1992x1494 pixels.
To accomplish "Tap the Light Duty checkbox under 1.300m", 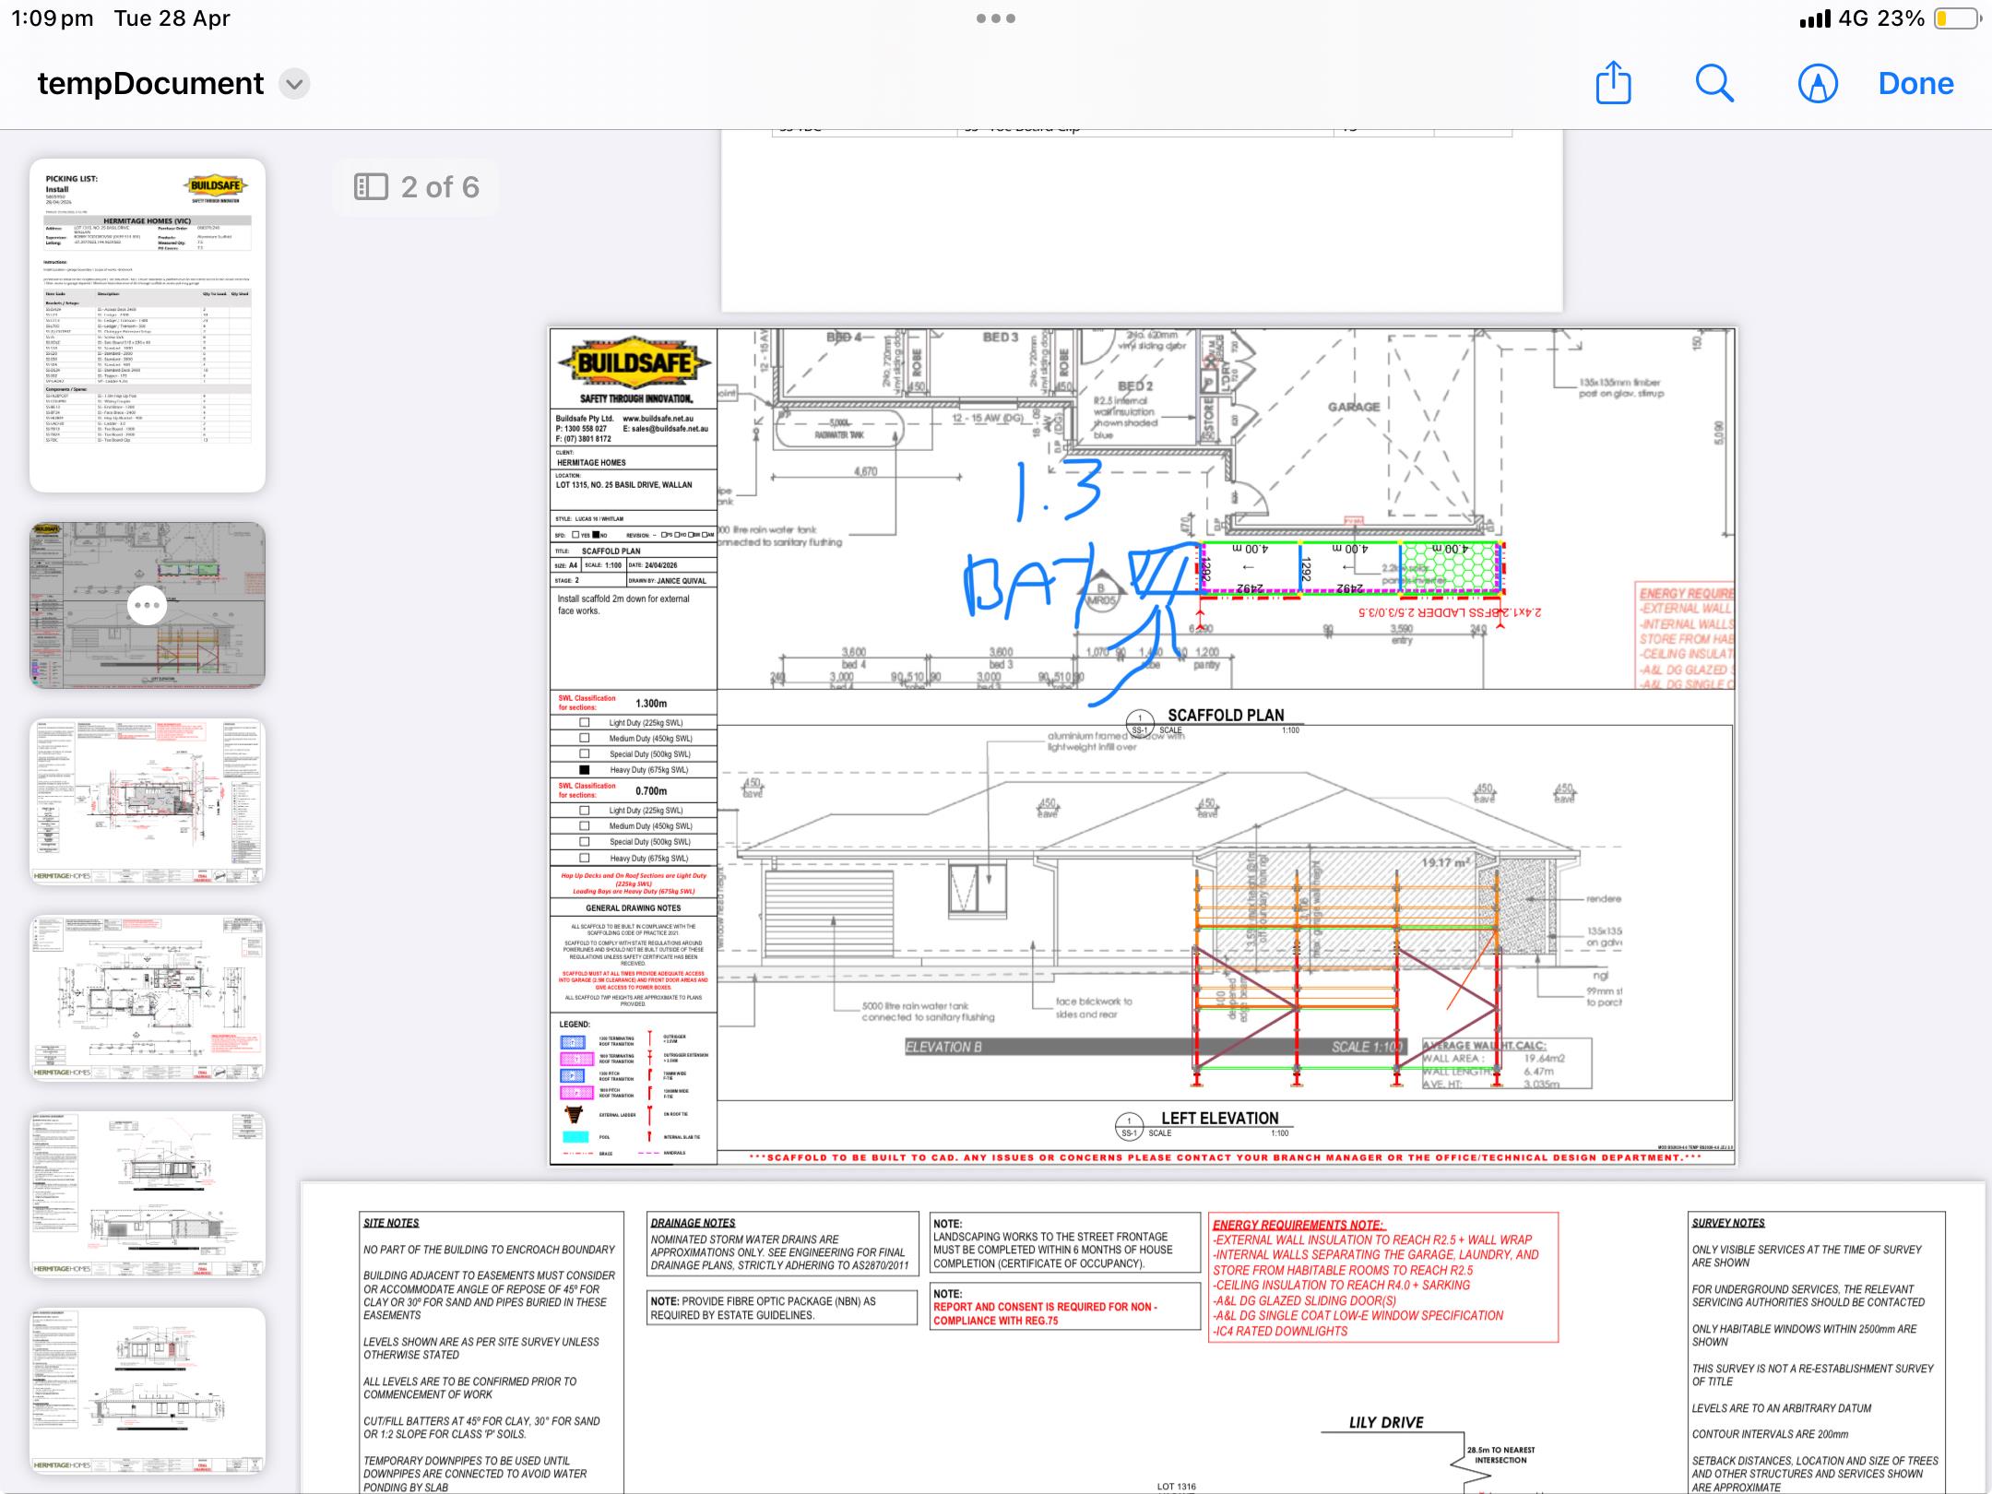I will tap(584, 722).
